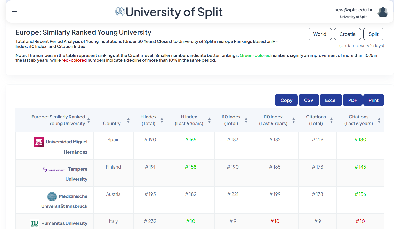Sort by i10 index (Total) arrows
The height and width of the screenshot is (229, 394).
(x=246, y=120)
